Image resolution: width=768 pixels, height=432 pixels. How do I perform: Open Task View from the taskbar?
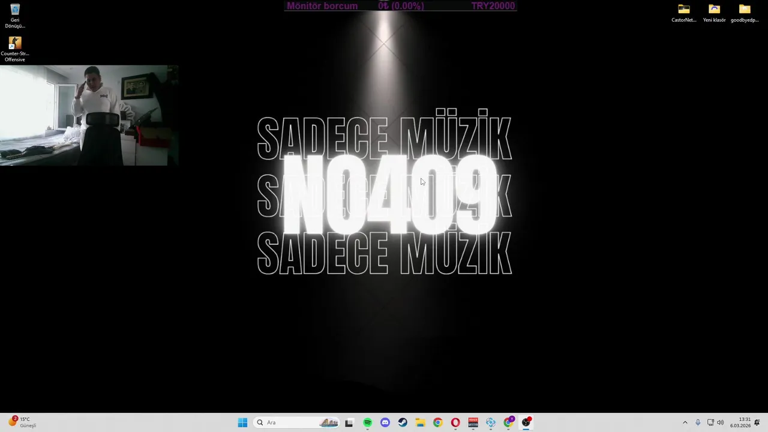349,422
